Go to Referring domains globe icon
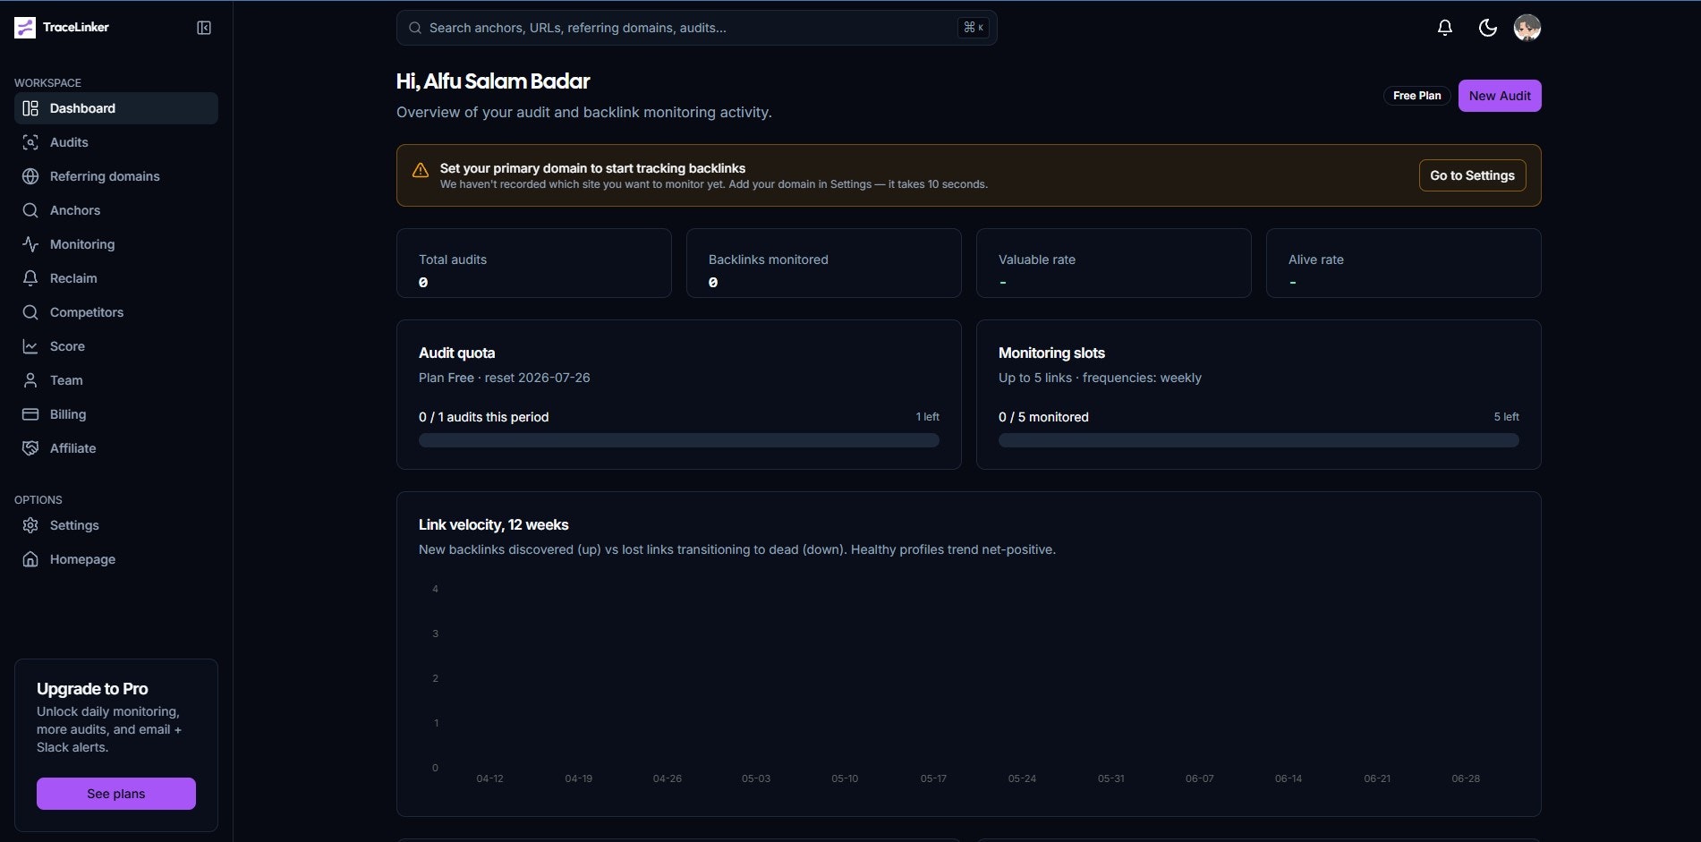The image size is (1701, 842). pos(30,176)
